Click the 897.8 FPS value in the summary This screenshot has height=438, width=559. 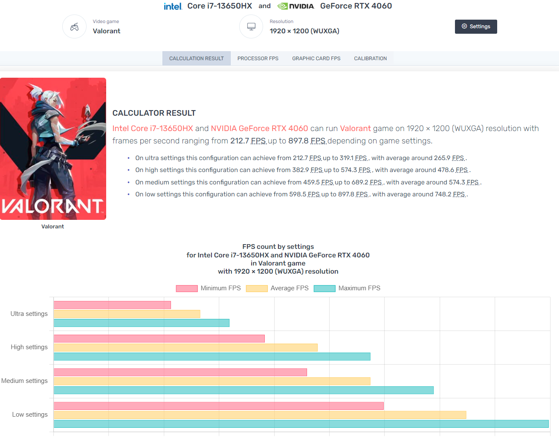pyautogui.click(x=307, y=141)
